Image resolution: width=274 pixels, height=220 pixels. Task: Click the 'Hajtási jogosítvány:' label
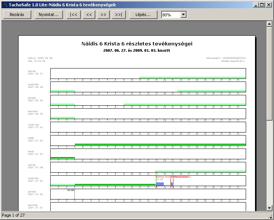point(233,61)
